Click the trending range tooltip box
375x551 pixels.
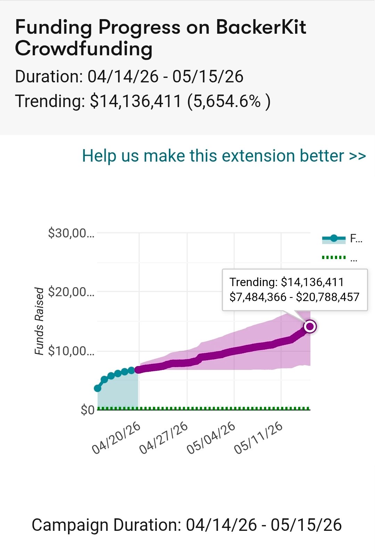click(x=294, y=290)
